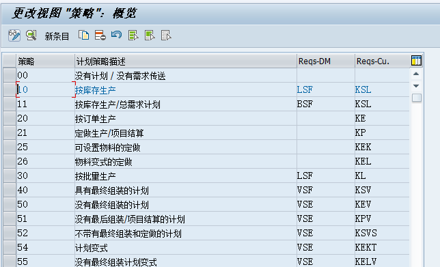This screenshot has width=440, height=267.
Task: Click the scroll up arrow of table
Action: (x=416, y=74)
